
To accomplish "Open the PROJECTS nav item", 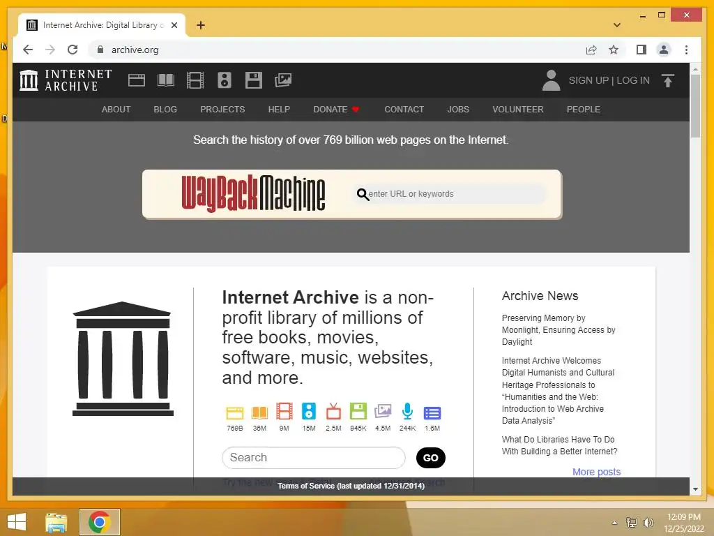I will 222,110.
